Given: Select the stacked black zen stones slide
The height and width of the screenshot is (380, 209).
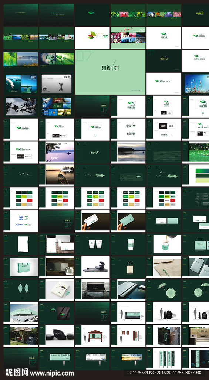Looking at the screenshot, I should 92,266.
